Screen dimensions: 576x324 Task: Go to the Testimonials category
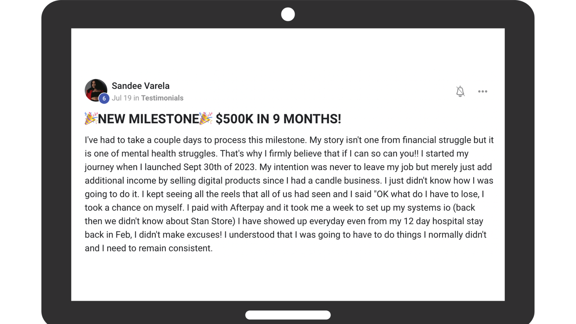(162, 98)
